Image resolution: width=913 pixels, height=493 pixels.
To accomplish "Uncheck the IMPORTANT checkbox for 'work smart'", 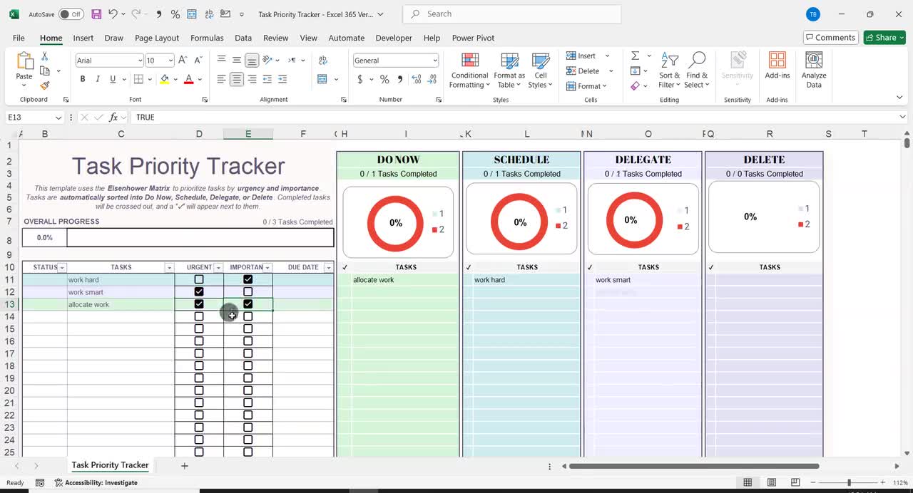I will (x=248, y=291).
